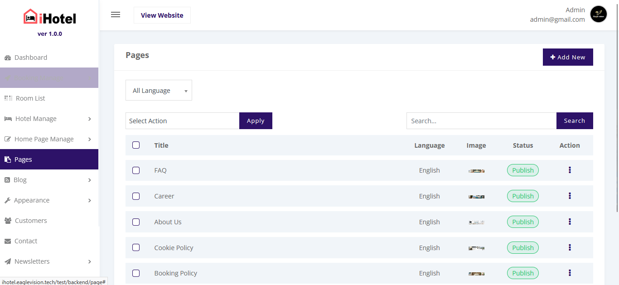Open three-dot menu for Cookie Policy
Viewport: 619px width, 285px height.
pyautogui.click(x=570, y=248)
